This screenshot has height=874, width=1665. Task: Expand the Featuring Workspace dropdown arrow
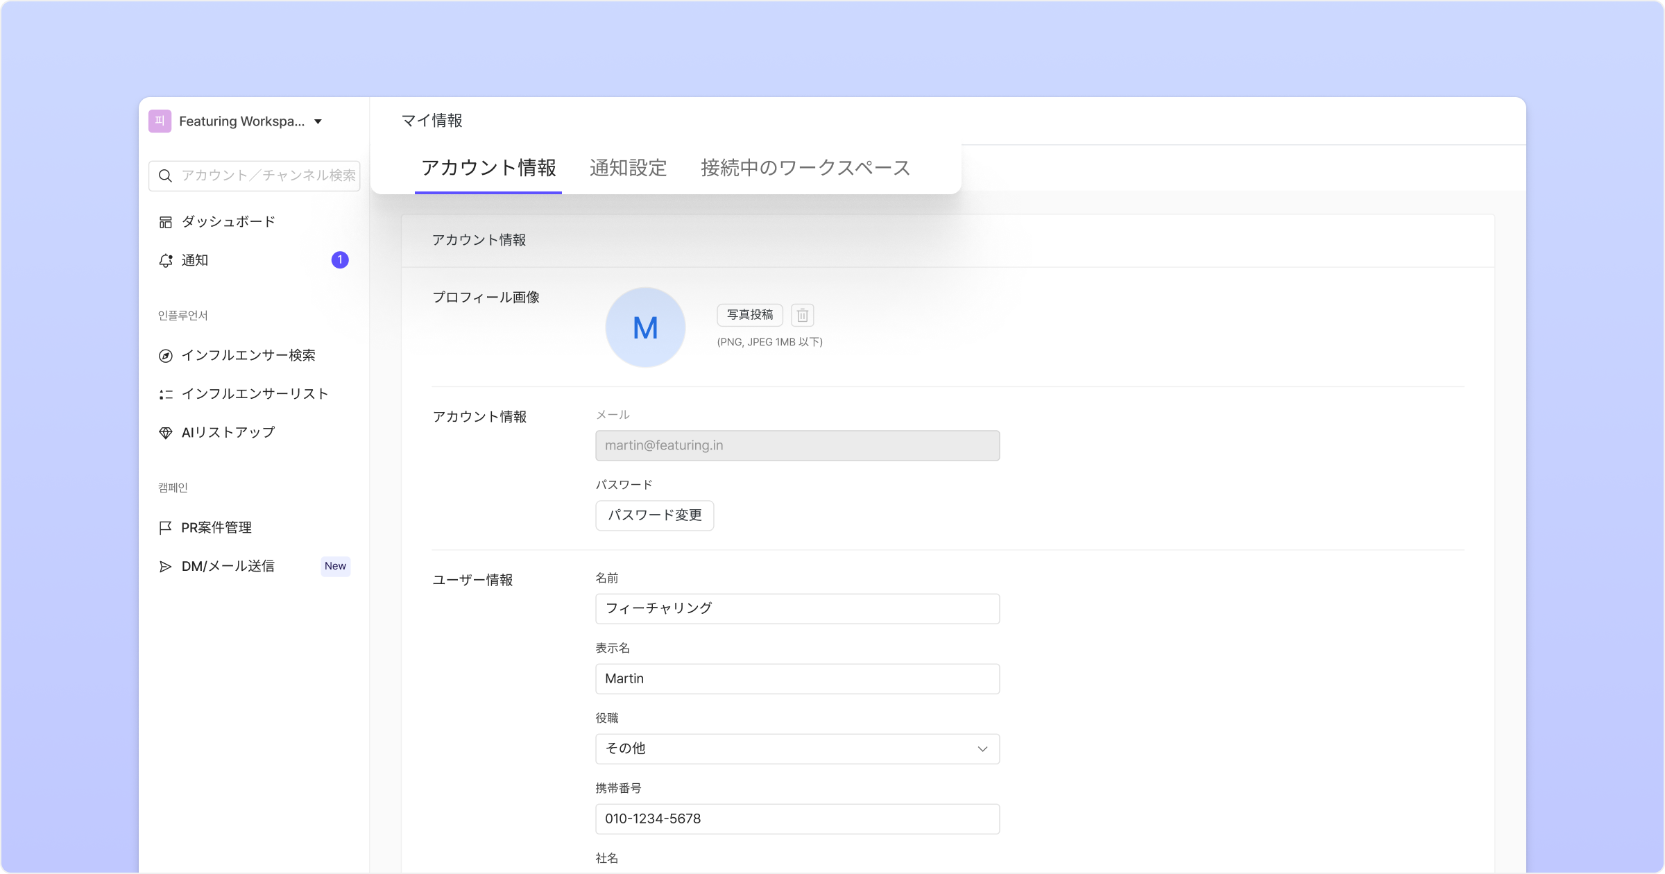318,122
